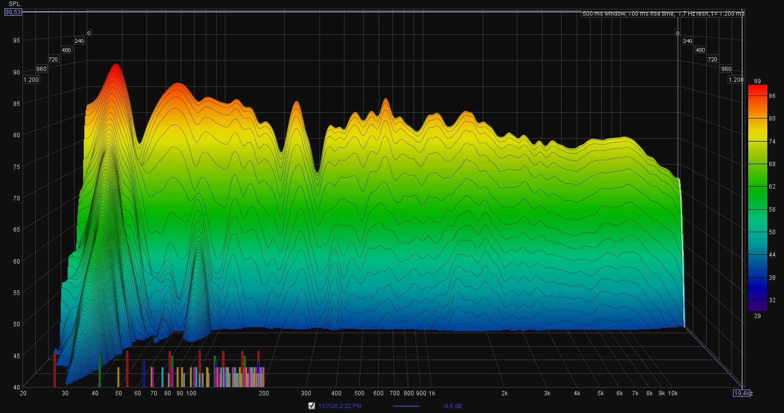
Task: Click the 11/7/20 2:22 PM legend label
Action: click(x=340, y=406)
